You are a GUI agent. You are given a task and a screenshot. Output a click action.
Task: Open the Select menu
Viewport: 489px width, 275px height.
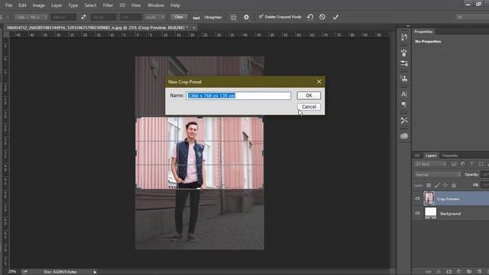click(90, 5)
